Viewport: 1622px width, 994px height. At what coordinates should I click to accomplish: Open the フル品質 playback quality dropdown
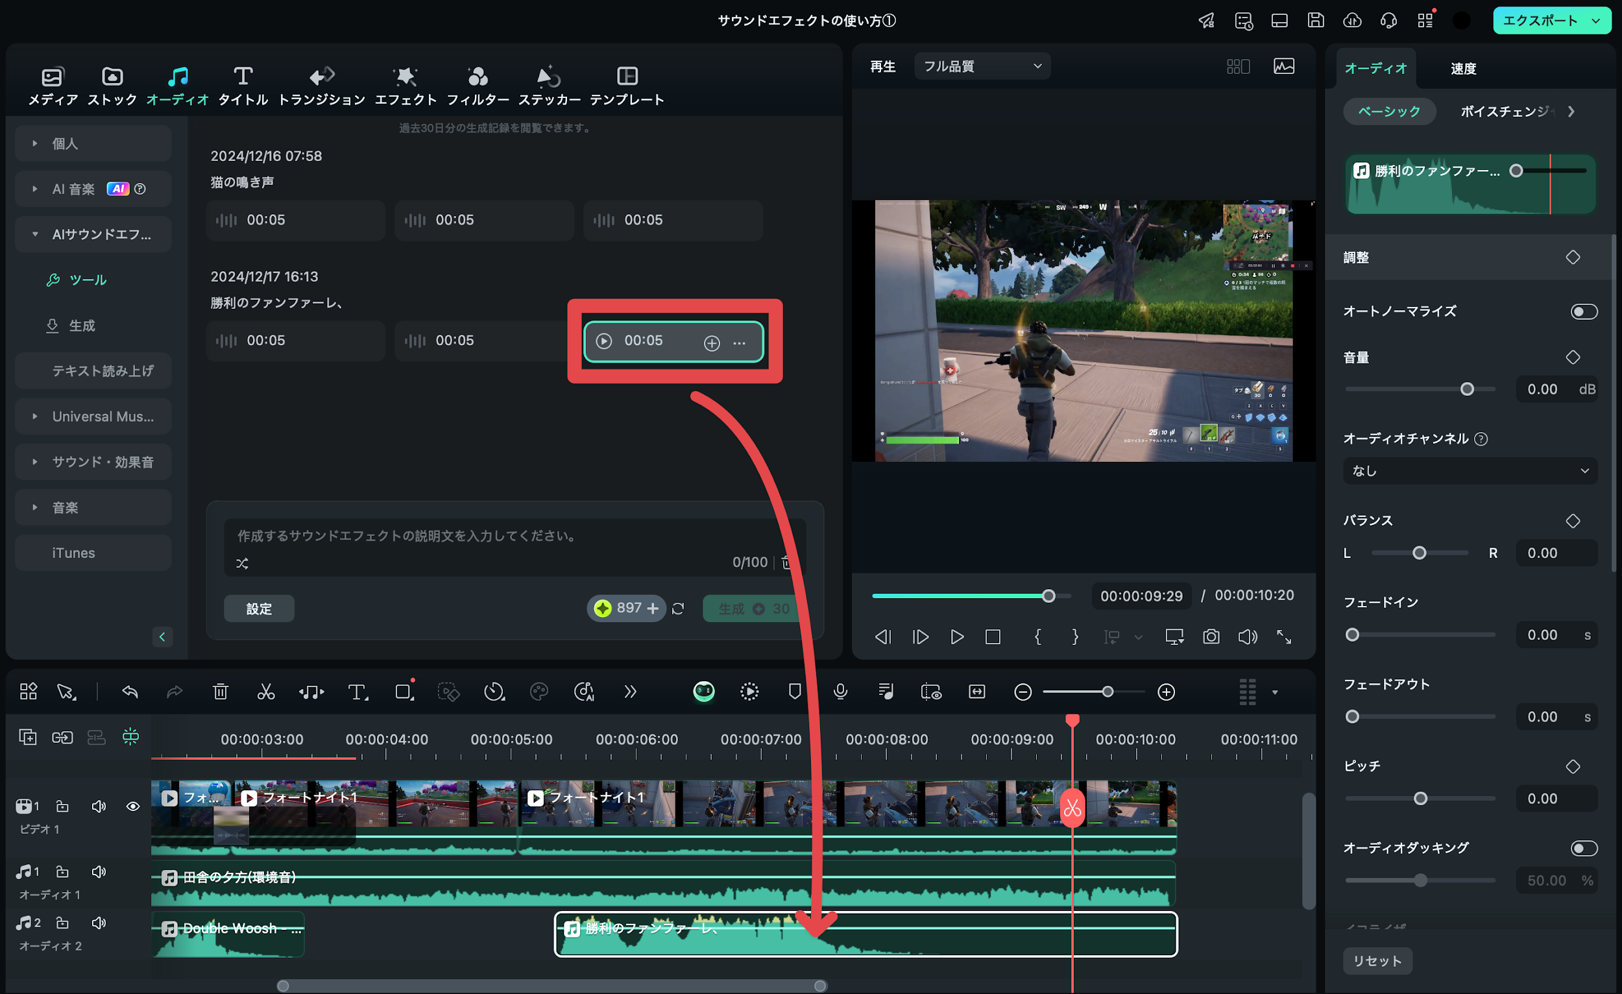point(982,66)
